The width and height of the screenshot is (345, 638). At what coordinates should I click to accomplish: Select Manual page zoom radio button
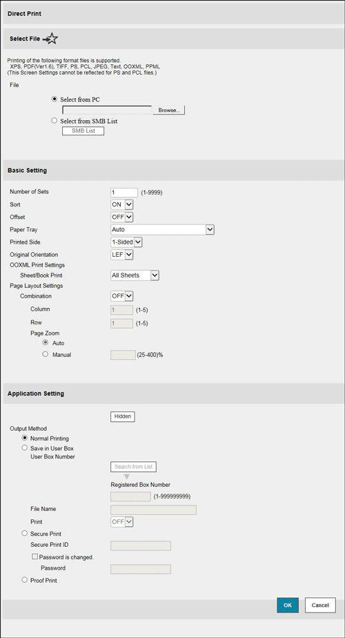tap(45, 354)
